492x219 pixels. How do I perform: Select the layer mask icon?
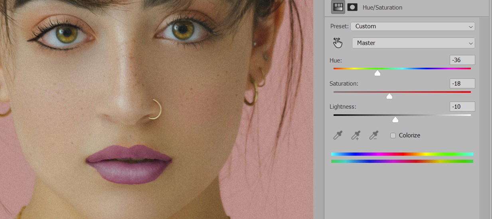pos(352,7)
